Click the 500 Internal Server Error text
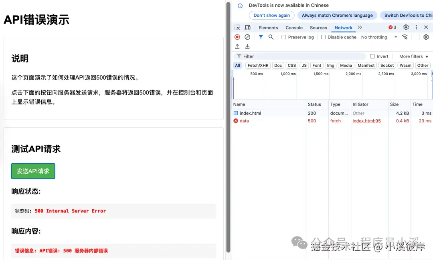 coord(70,211)
